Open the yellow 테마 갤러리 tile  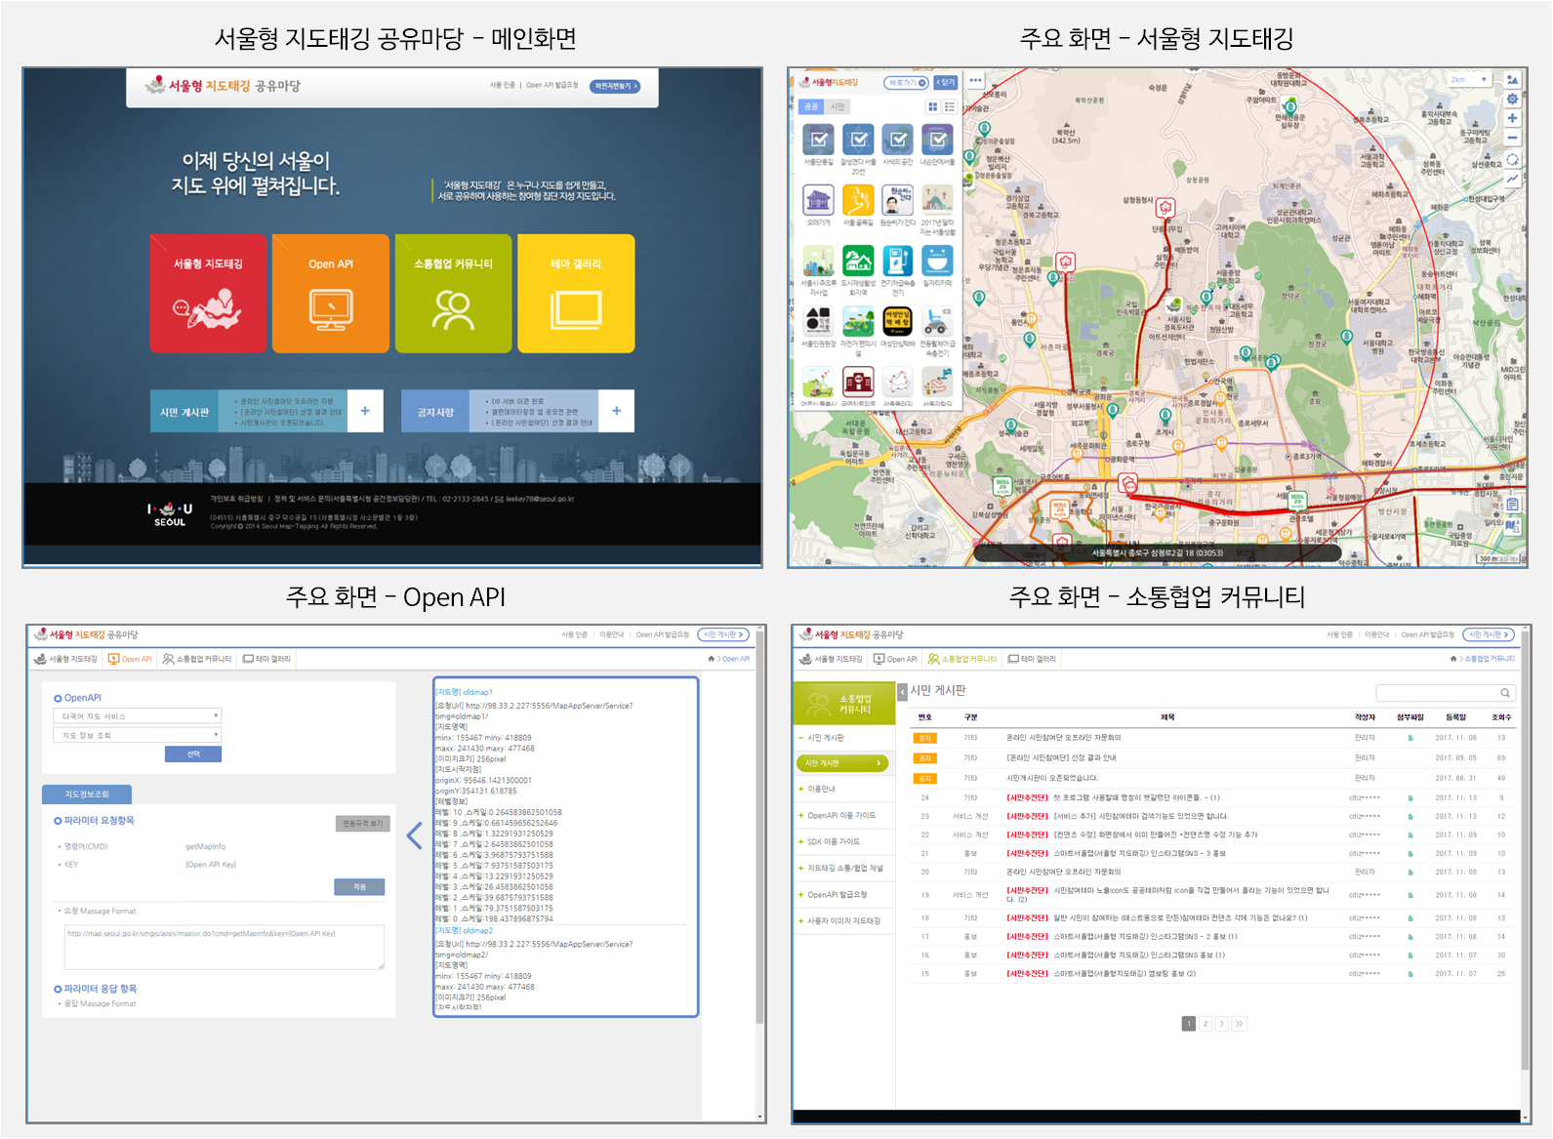tap(576, 293)
